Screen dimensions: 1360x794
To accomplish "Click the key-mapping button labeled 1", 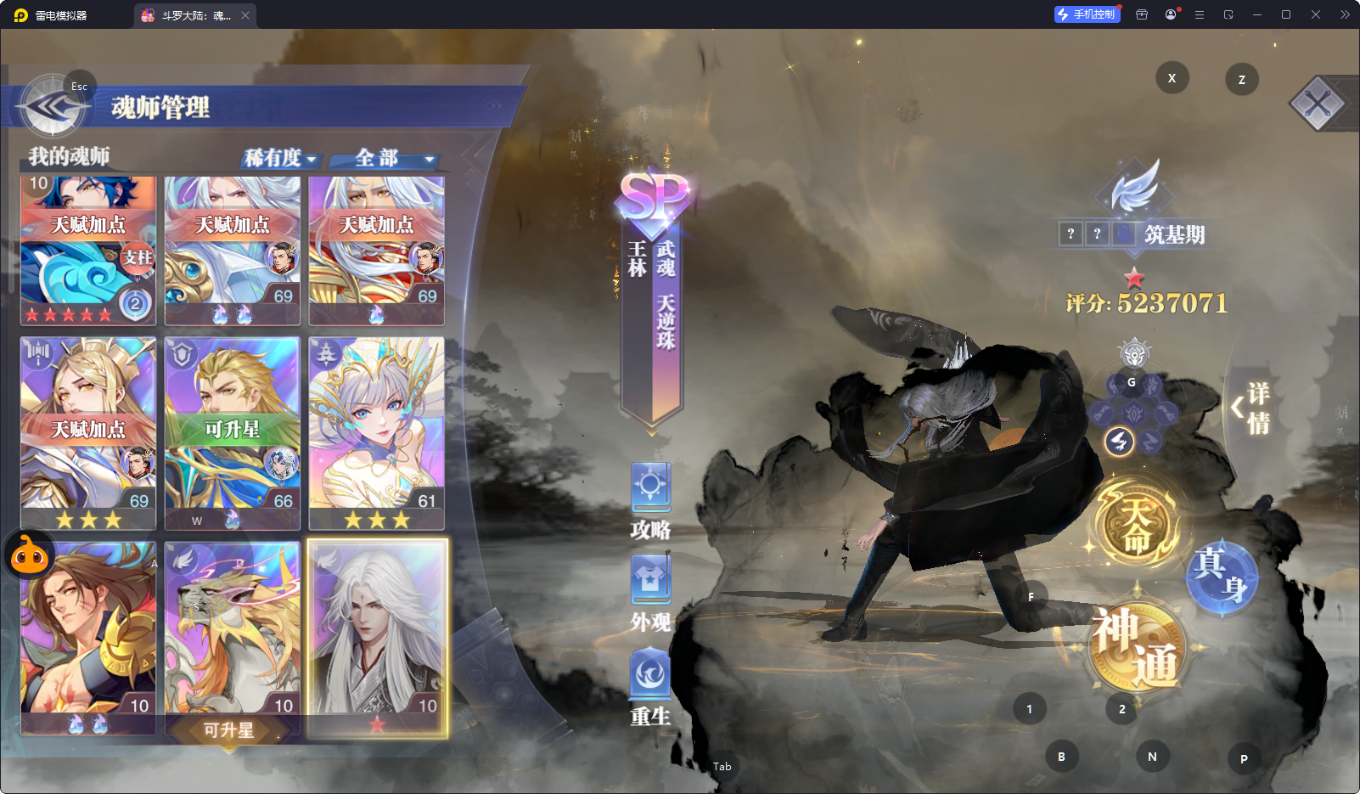I will click(1030, 709).
